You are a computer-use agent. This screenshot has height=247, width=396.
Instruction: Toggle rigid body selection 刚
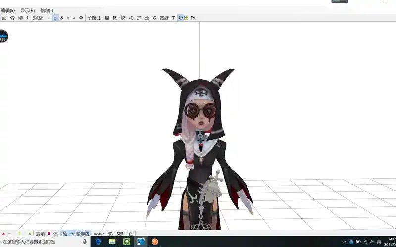20,18
